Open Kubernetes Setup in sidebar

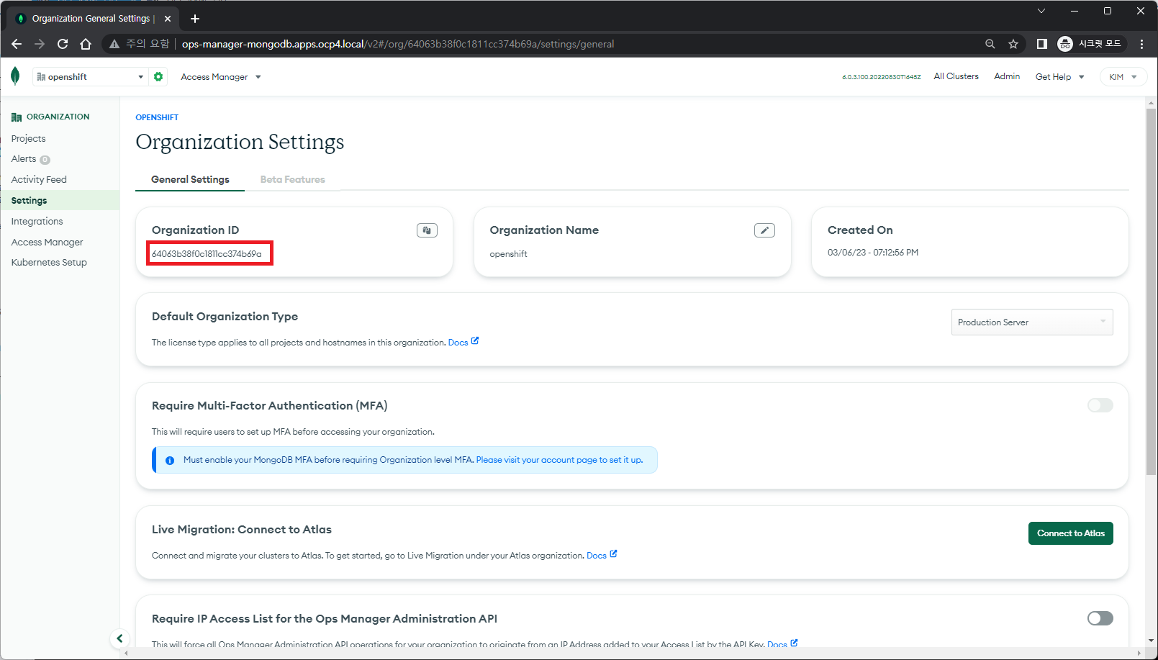pyautogui.click(x=49, y=262)
